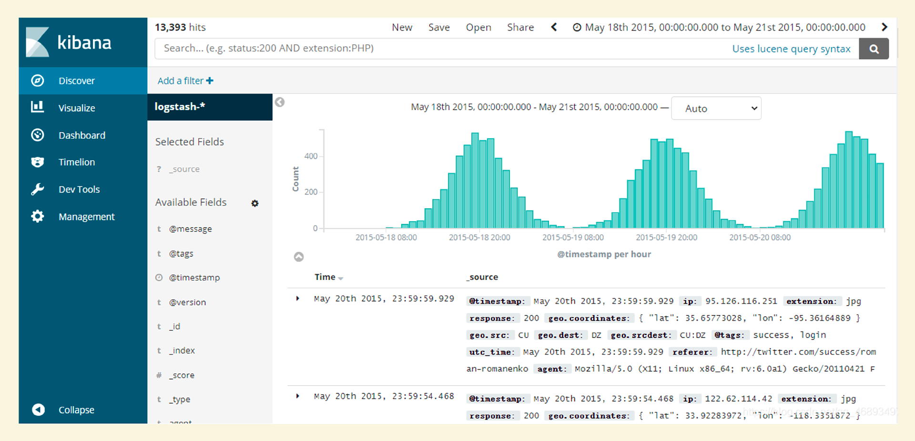915x441 pixels.
Task: Select Dev Tools tab label
Action: pyautogui.click(x=79, y=189)
